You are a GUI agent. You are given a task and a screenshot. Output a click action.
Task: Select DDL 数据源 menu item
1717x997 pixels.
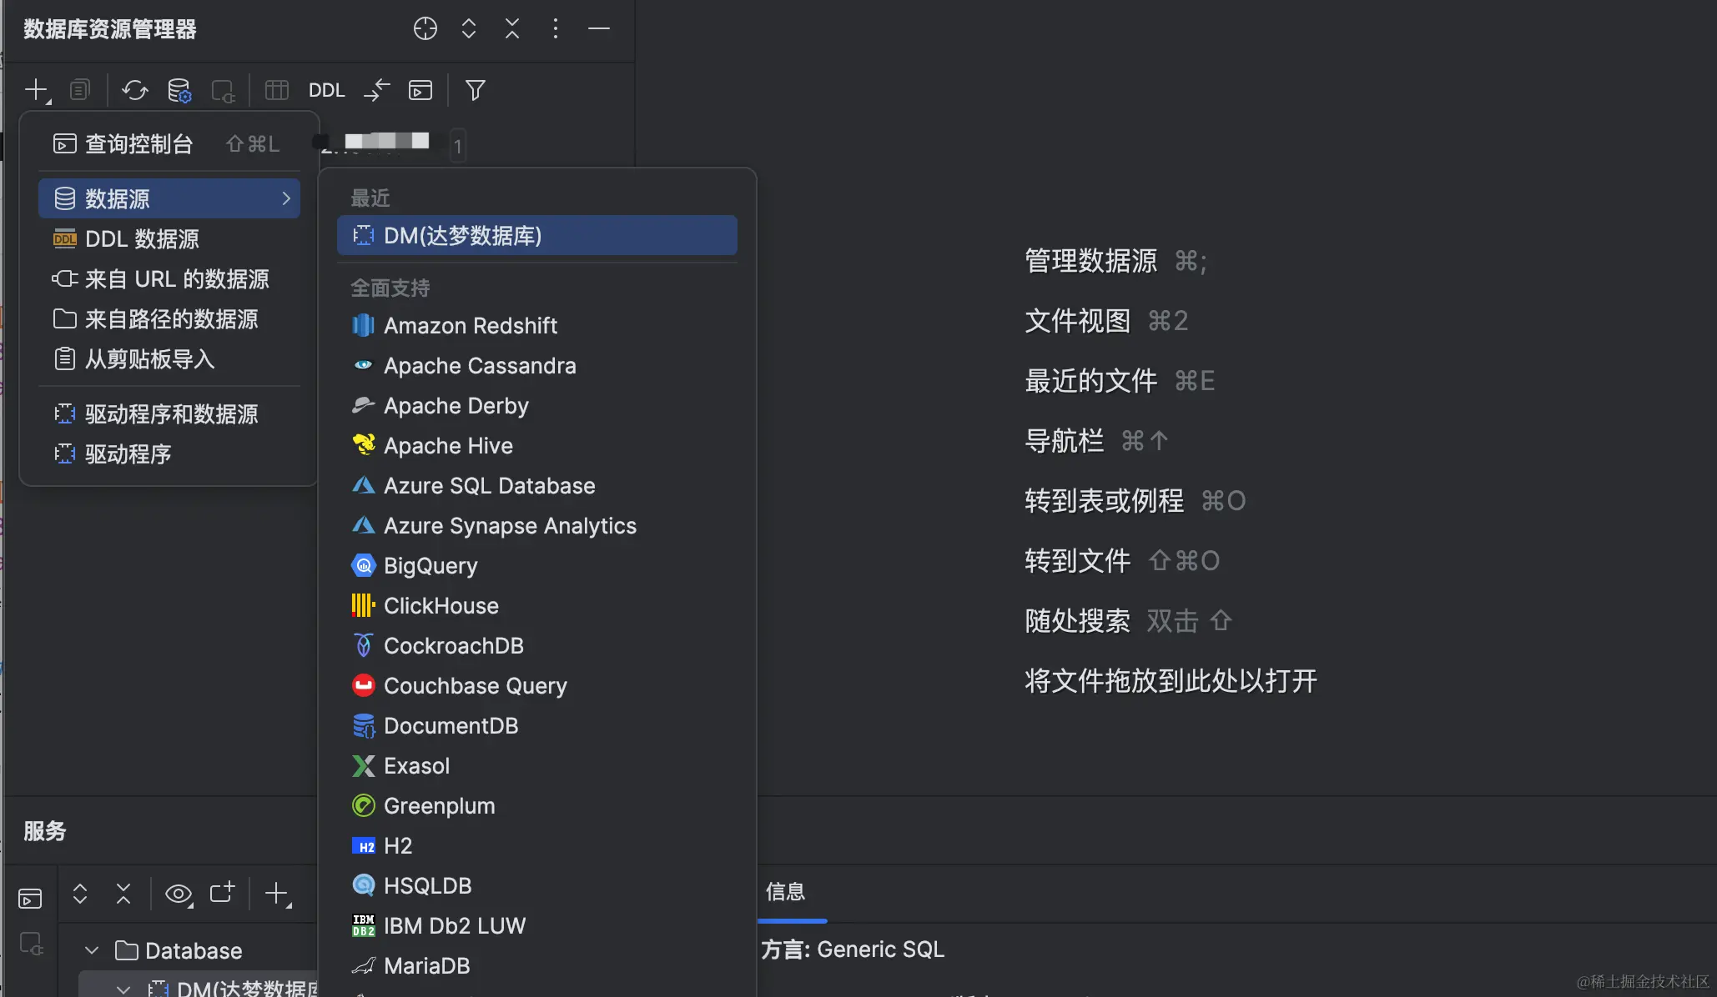169,239
